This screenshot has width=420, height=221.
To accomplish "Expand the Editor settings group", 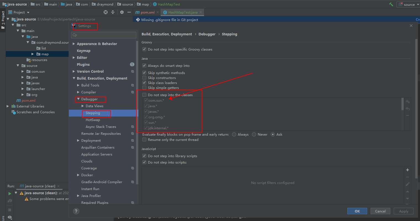I will pos(74,57).
